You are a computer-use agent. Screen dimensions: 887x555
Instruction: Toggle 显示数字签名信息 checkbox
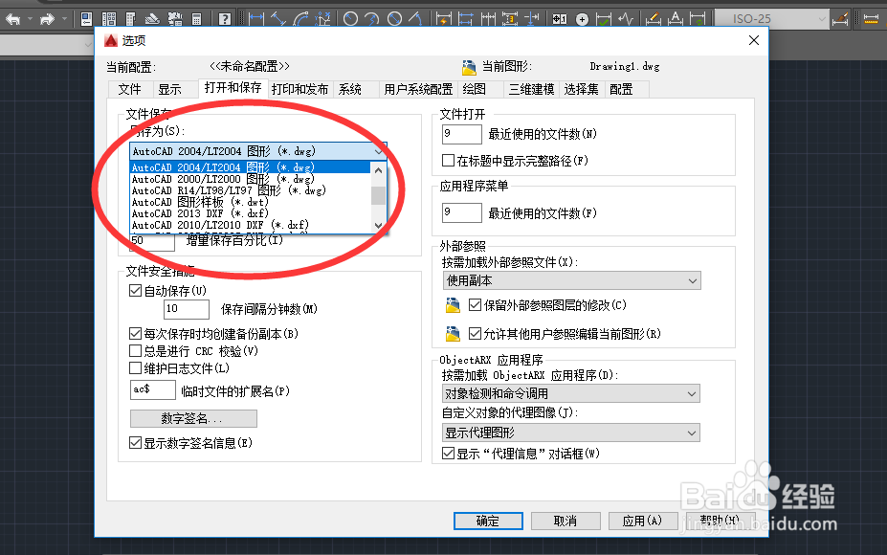click(x=135, y=442)
